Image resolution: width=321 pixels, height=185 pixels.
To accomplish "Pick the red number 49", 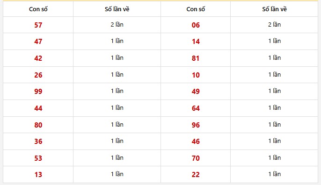I will coord(196,92).
